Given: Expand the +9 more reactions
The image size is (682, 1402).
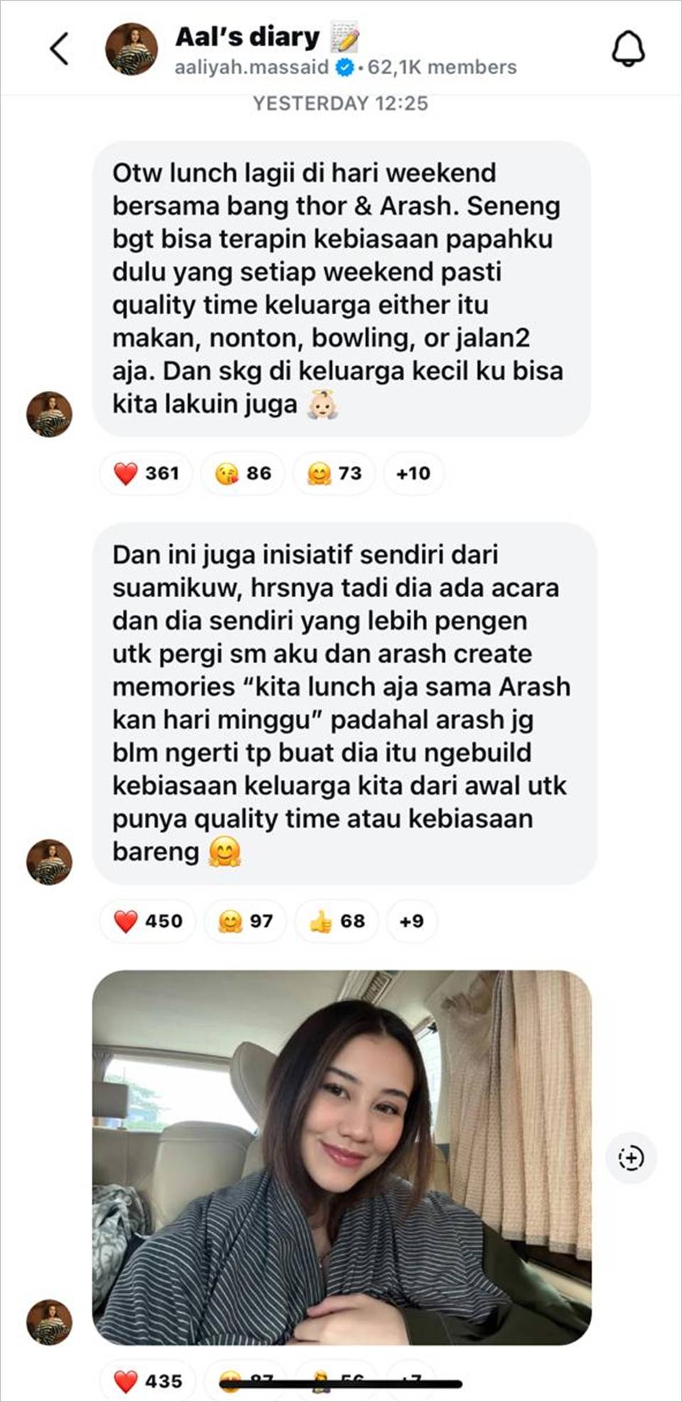Looking at the screenshot, I should [x=411, y=921].
